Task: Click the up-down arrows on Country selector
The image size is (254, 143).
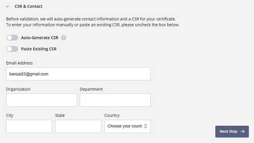Action: click(x=146, y=126)
